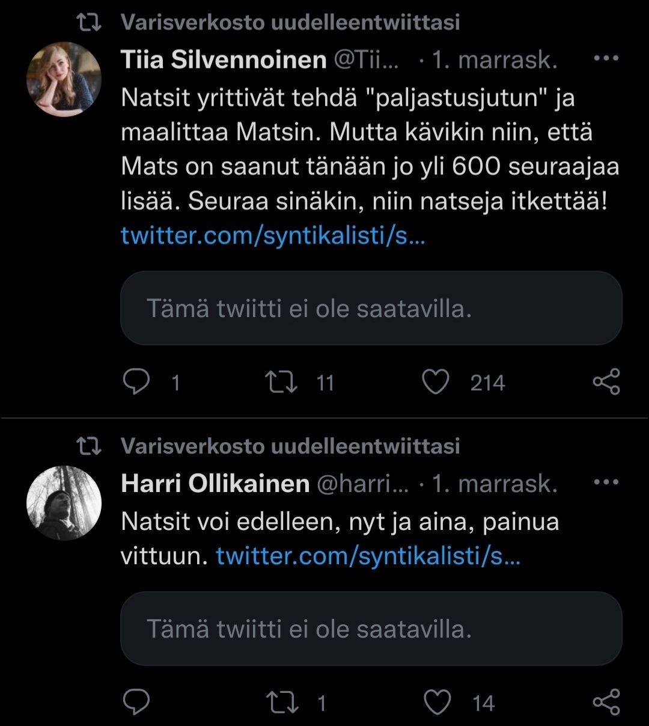Open unavailable quoted tweet under Tiia's post
Screen dimensions: 649x726
click(x=371, y=308)
